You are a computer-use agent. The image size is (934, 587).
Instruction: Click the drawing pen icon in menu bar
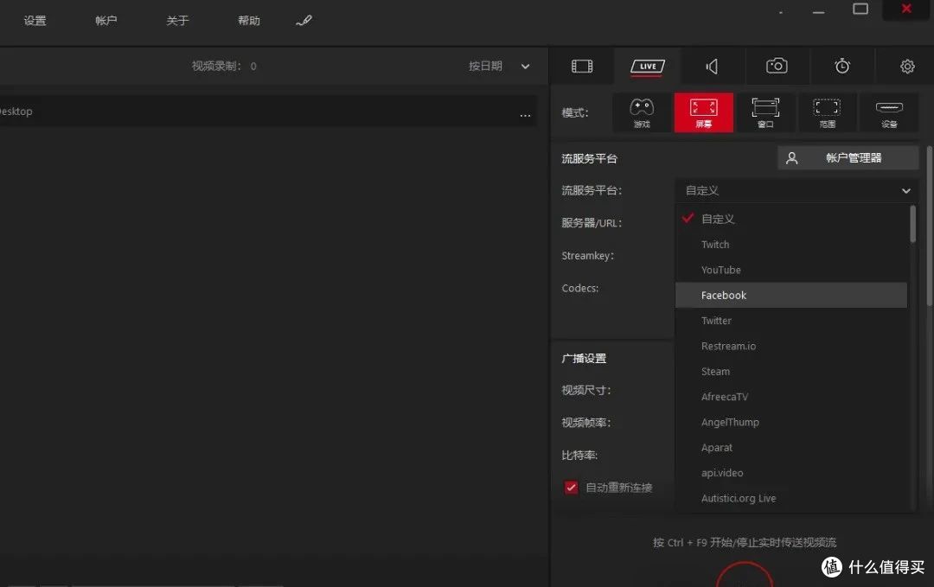tap(304, 21)
